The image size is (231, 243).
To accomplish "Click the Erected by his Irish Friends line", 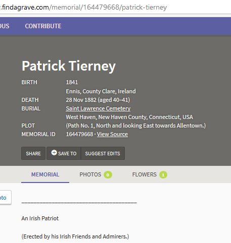I will tap(75, 236).
